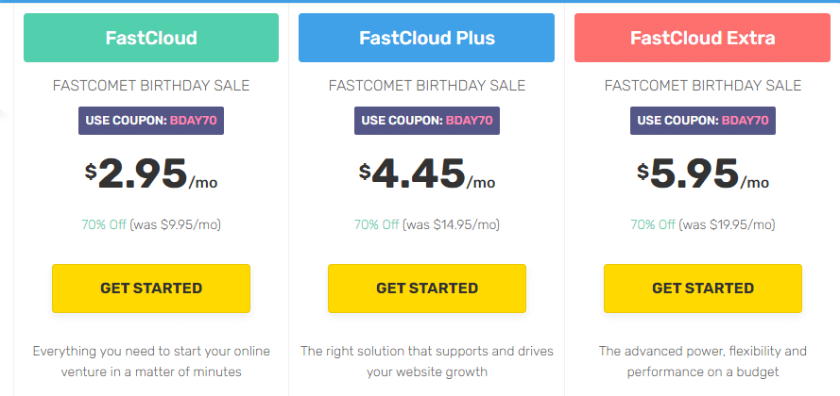Click the 70% Off text beside was $19.95/mo
840x396 pixels.
pyautogui.click(x=653, y=224)
